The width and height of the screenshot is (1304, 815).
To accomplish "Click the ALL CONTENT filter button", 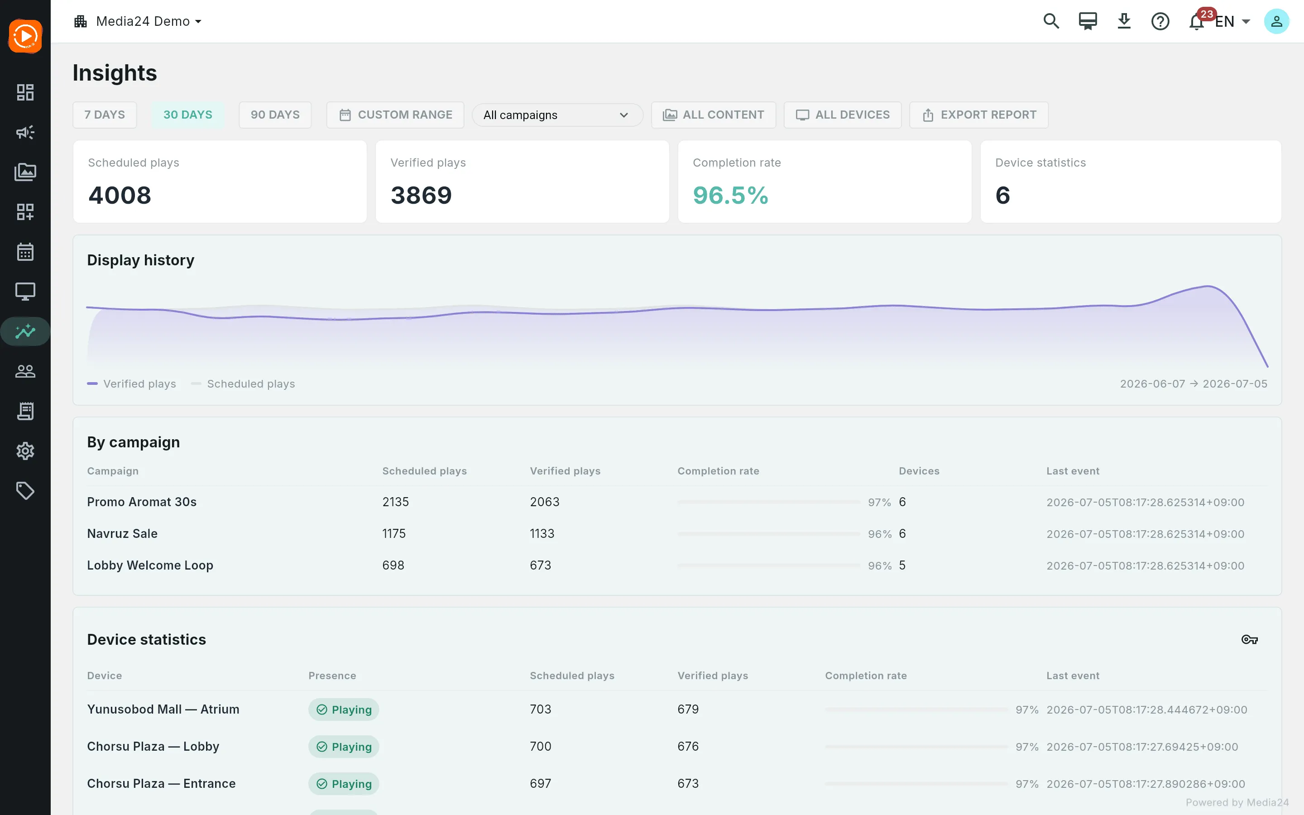I will (x=714, y=115).
